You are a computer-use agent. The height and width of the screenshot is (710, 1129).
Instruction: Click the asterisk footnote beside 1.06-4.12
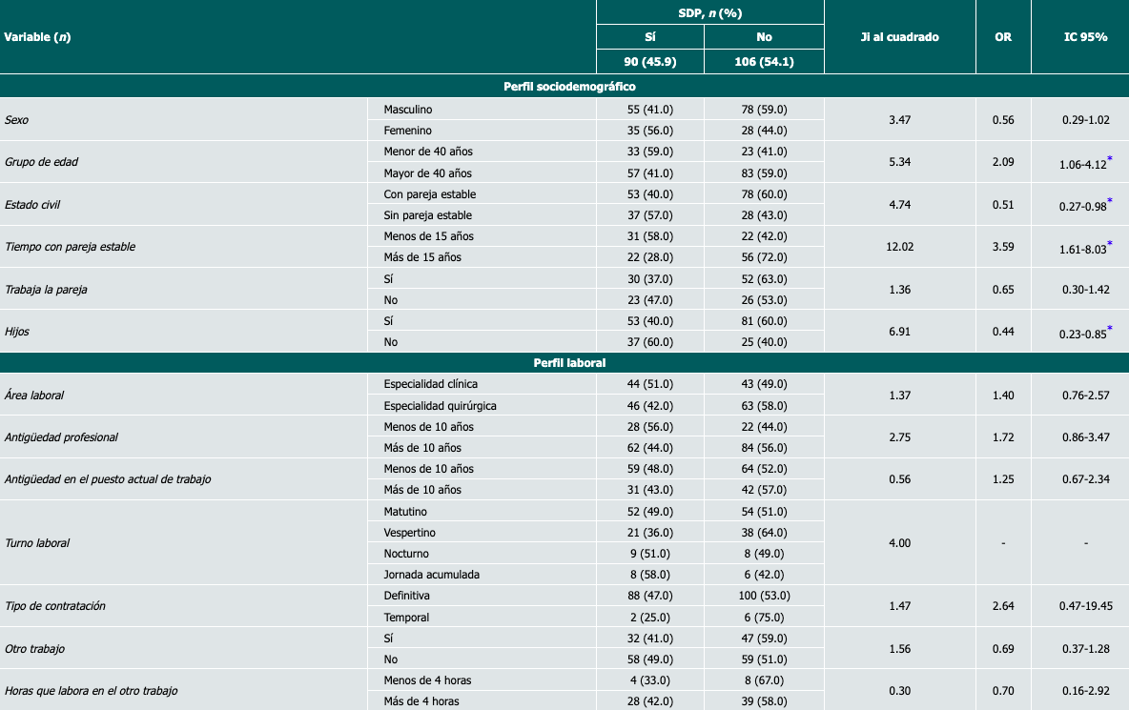[1109, 159]
